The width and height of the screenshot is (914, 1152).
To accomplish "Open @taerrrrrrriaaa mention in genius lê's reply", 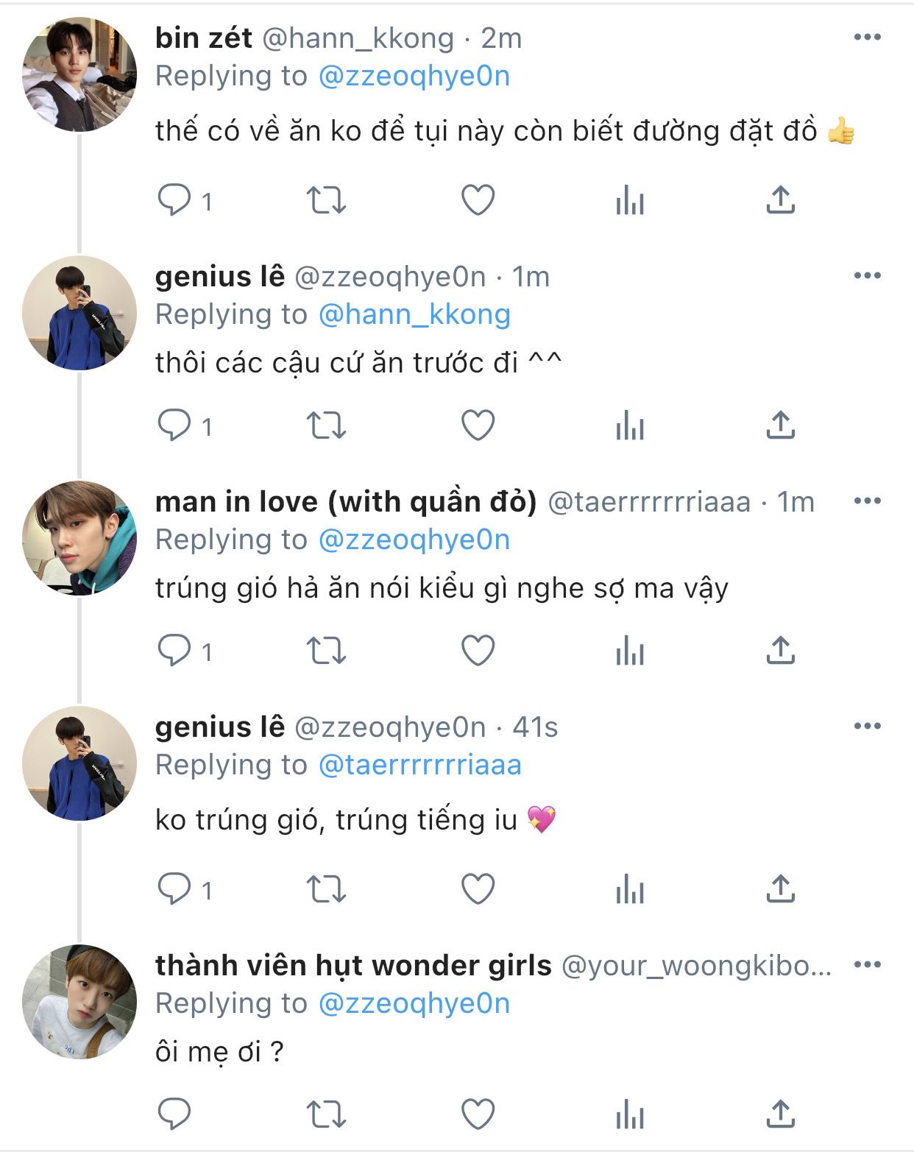I will [x=419, y=766].
